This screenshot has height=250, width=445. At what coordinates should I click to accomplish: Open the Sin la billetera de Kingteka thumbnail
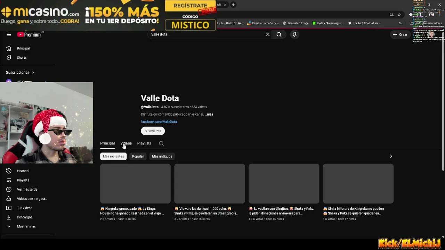coord(358,184)
